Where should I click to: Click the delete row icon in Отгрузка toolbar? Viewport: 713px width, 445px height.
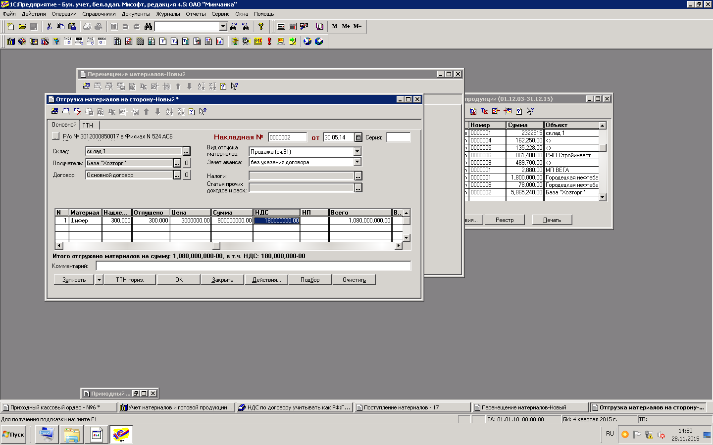coord(77,112)
